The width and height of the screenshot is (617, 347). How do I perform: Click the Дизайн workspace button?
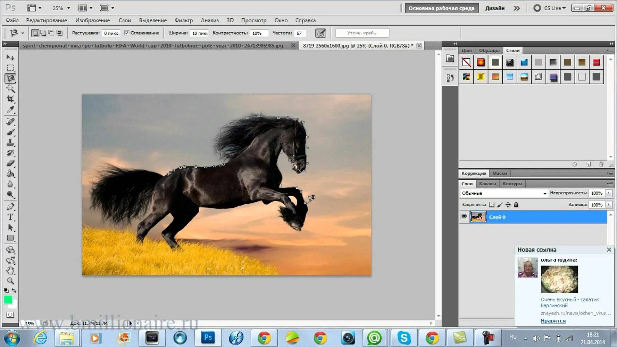(495, 8)
